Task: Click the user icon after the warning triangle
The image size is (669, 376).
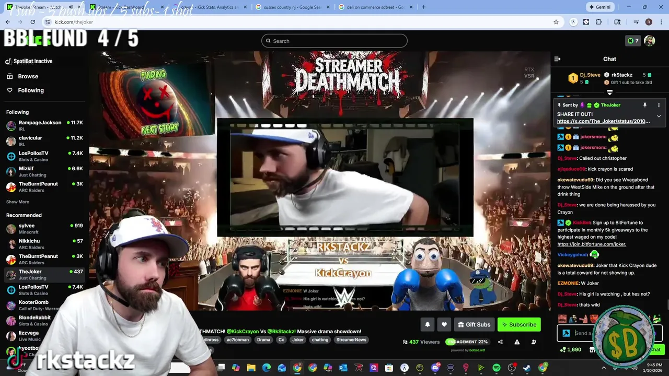Action: coord(534,342)
